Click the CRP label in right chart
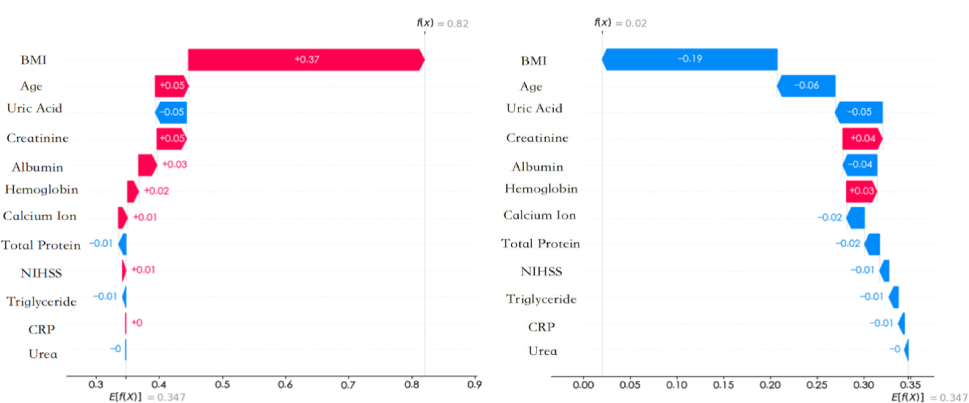Image resolution: width=969 pixels, height=403 pixels. point(541,327)
